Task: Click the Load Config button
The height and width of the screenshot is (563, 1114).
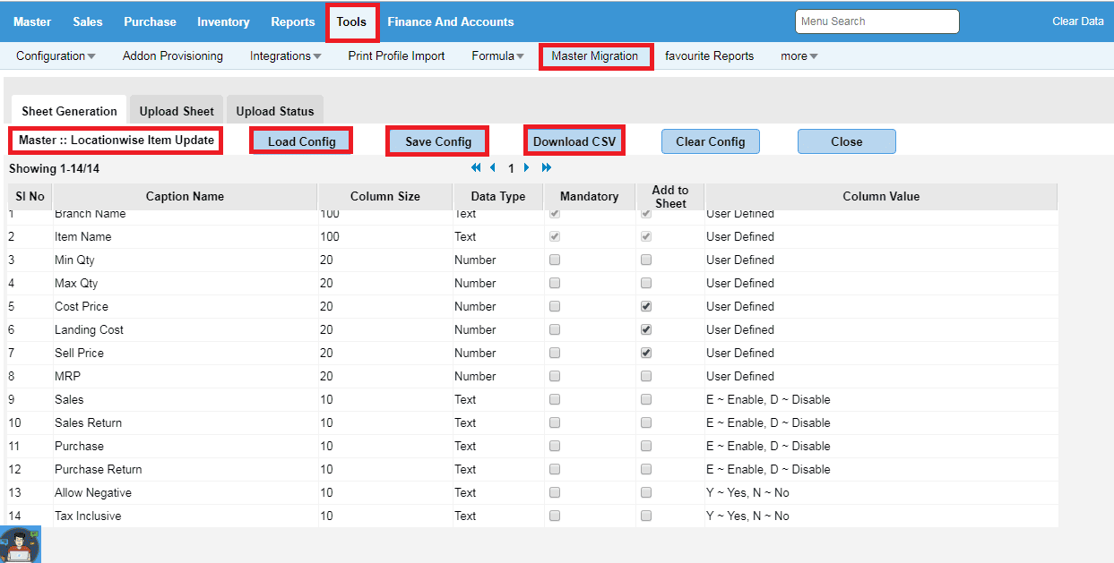Action: pyautogui.click(x=302, y=141)
